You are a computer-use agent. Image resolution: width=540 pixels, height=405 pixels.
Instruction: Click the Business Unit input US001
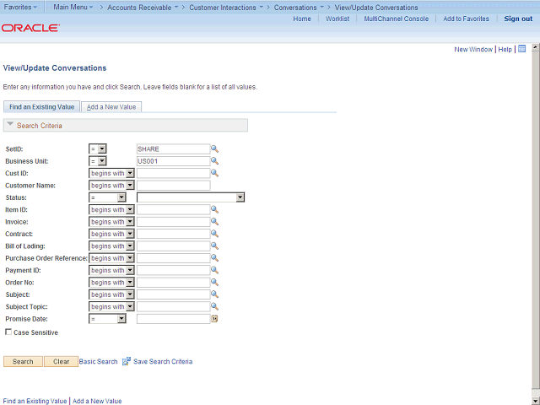coord(173,161)
